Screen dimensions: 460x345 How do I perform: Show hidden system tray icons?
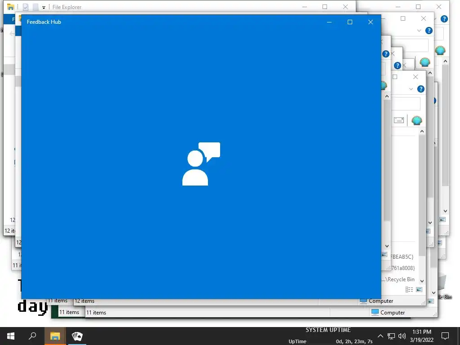click(x=380, y=336)
